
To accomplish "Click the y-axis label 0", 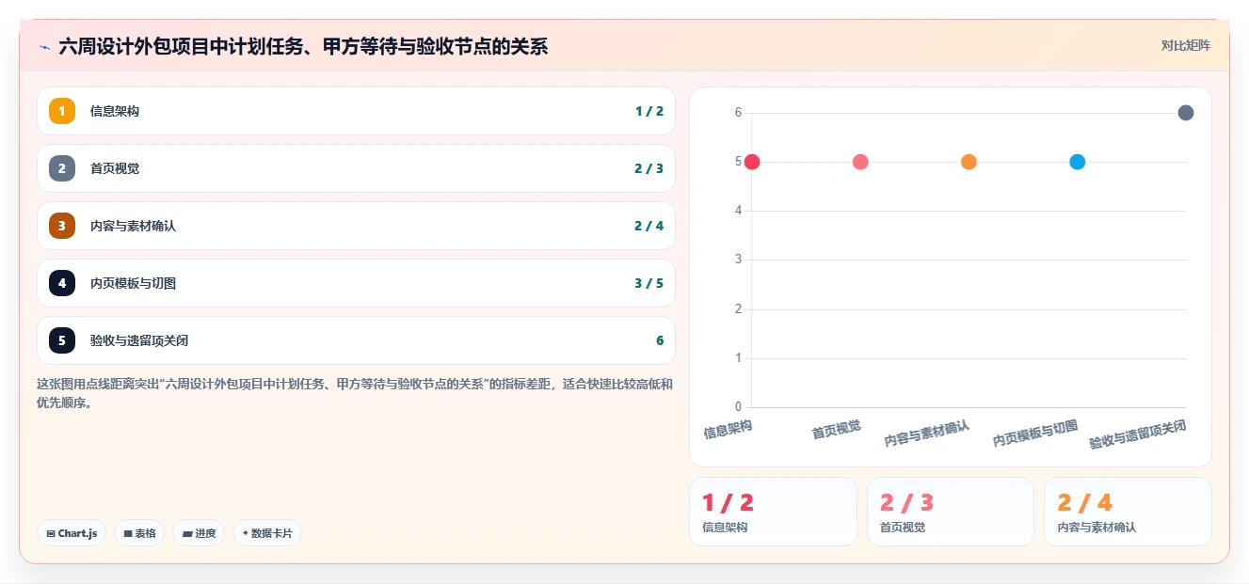I will pyautogui.click(x=739, y=407).
